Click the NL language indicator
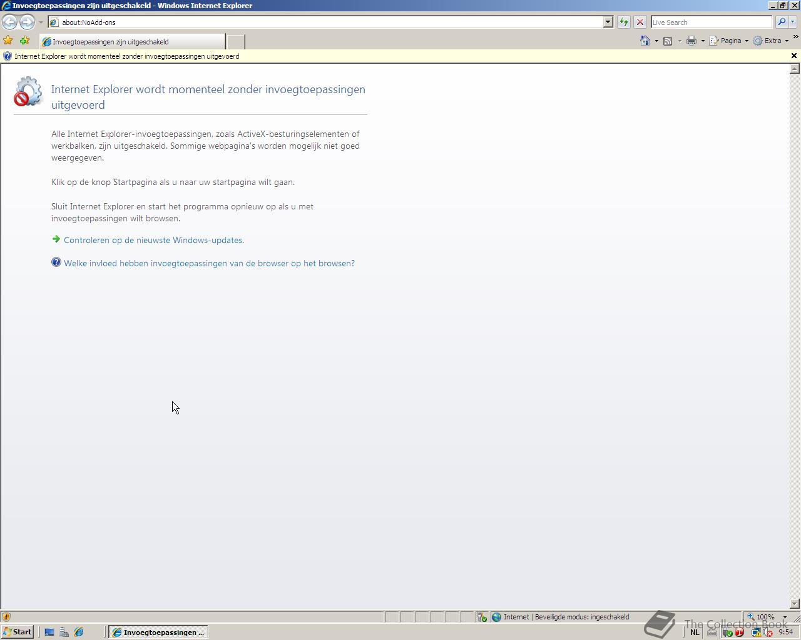 pos(695,632)
